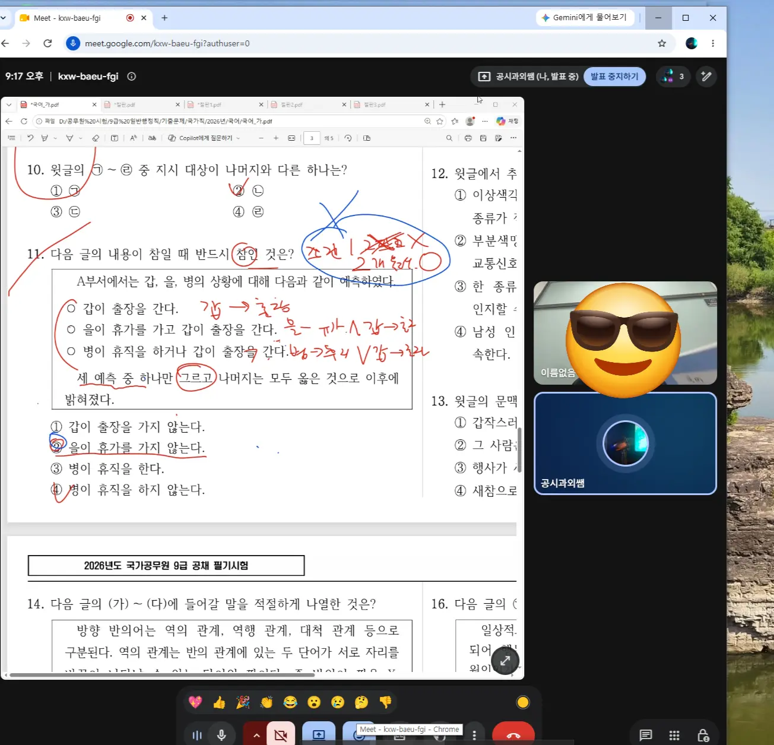This screenshot has height=745, width=774.
Task: Show the participants list with 3 people
Action: [674, 76]
